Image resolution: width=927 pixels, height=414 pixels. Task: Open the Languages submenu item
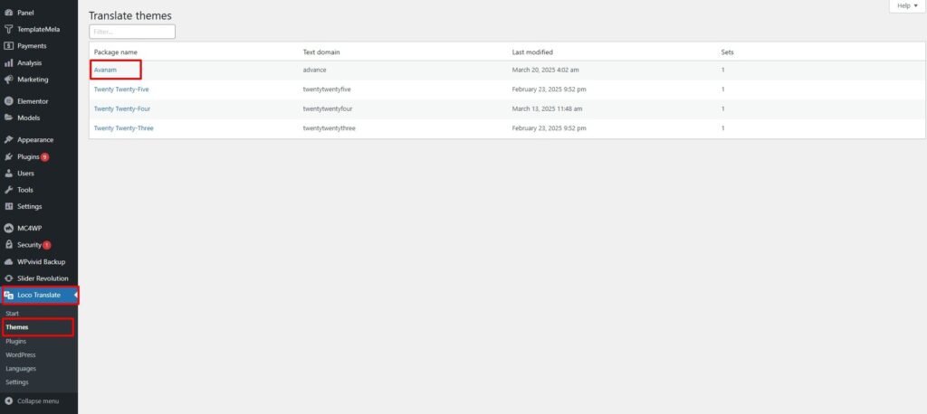[21, 369]
